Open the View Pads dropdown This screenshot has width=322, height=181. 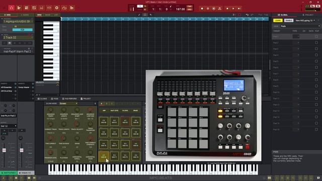pyautogui.click(x=300, y=26)
